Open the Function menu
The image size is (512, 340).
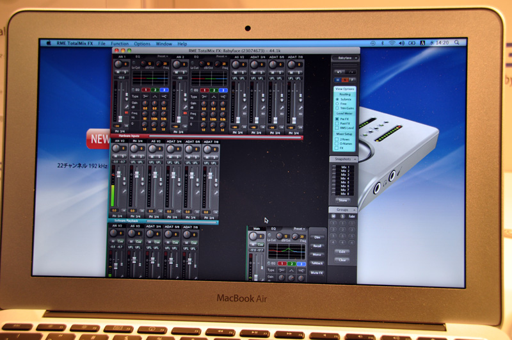(119, 44)
